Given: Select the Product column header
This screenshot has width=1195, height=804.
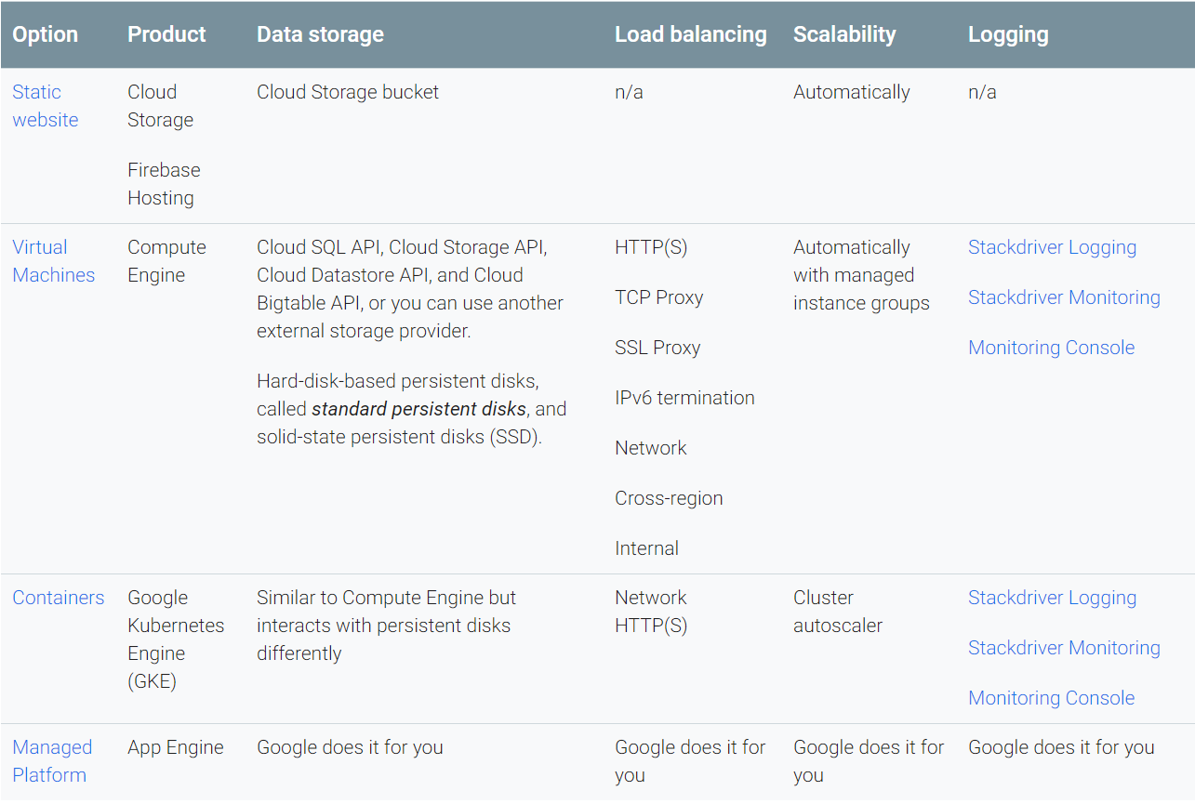Looking at the screenshot, I should pyautogui.click(x=166, y=34).
